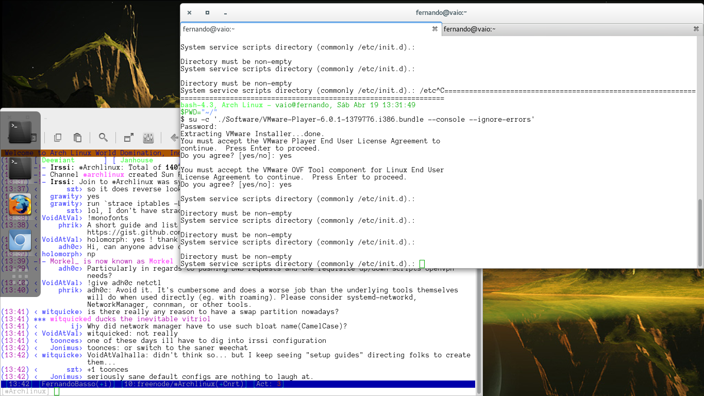Click the detach window icon in IRC toolbar
This screenshot has width=704, height=396.
tap(129, 138)
